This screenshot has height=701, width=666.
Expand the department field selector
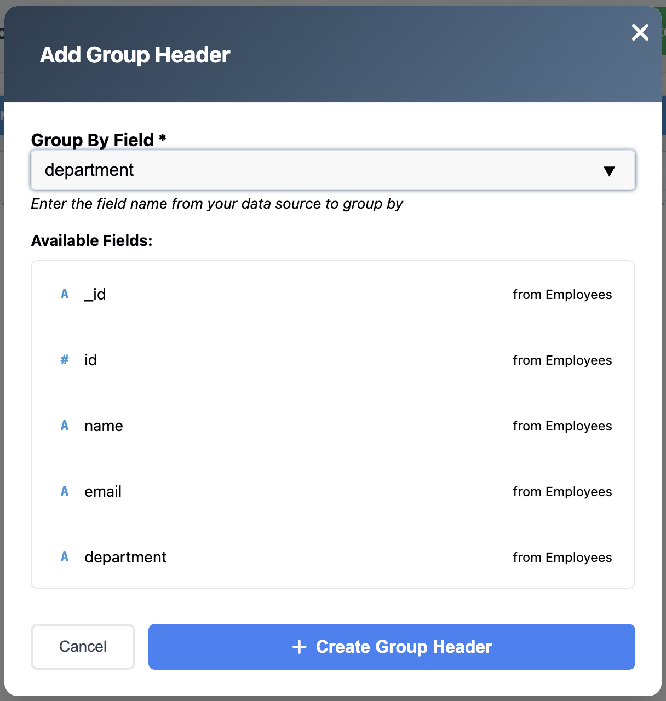click(x=333, y=170)
